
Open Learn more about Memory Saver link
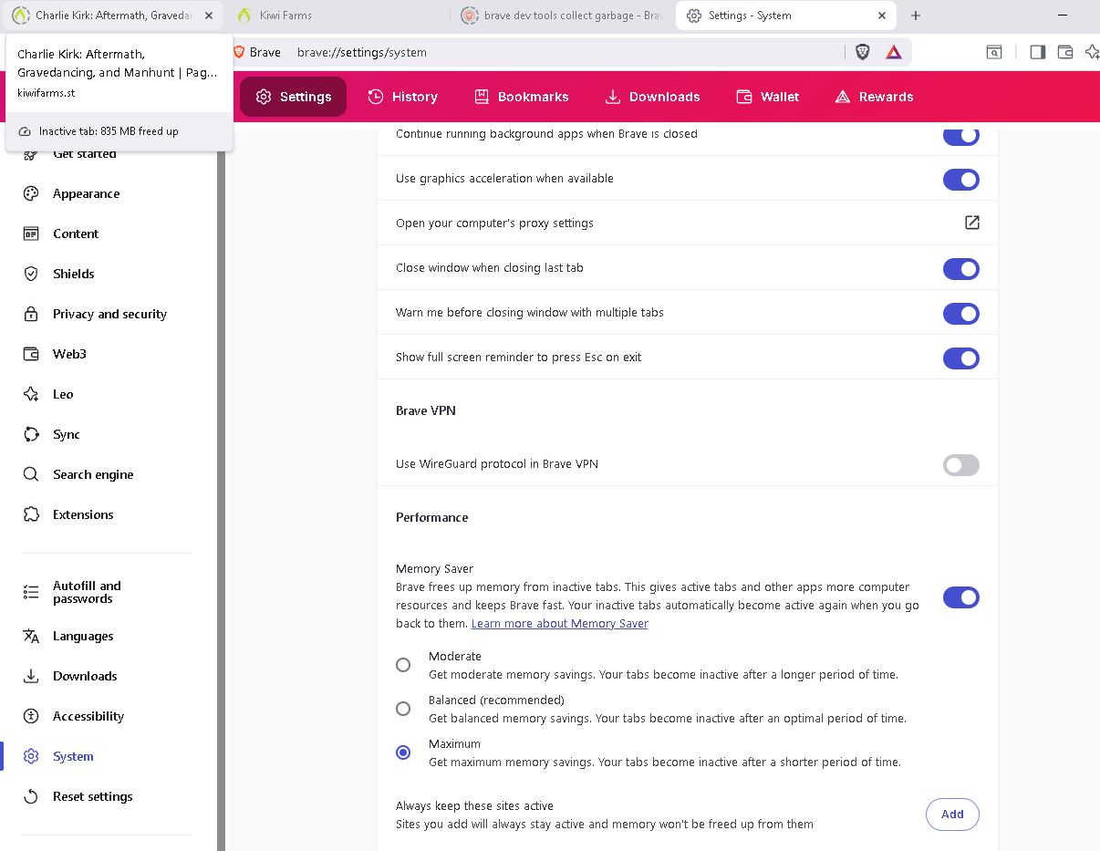click(x=559, y=624)
